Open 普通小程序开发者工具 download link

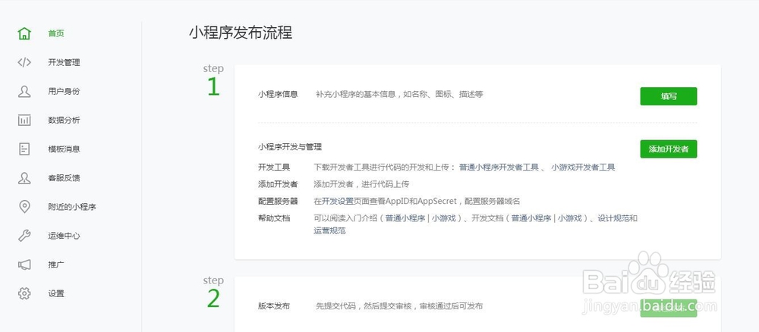coord(499,168)
